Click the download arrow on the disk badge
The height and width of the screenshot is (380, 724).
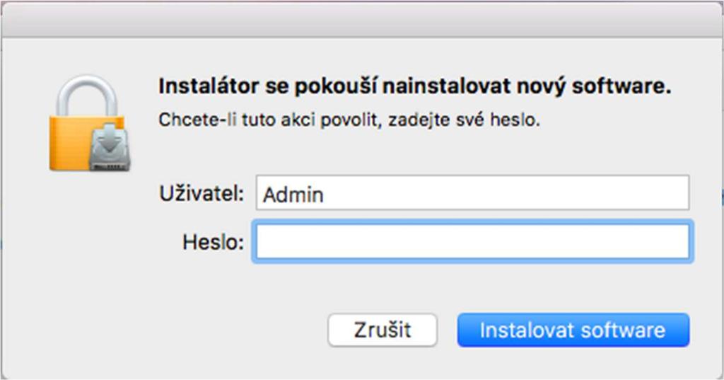pyautogui.click(x=110, y=141)
